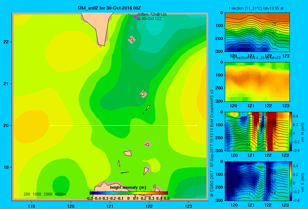Open the eastward velocity section plot
Viewport: 308px width, 209px height.
(257, 181)
